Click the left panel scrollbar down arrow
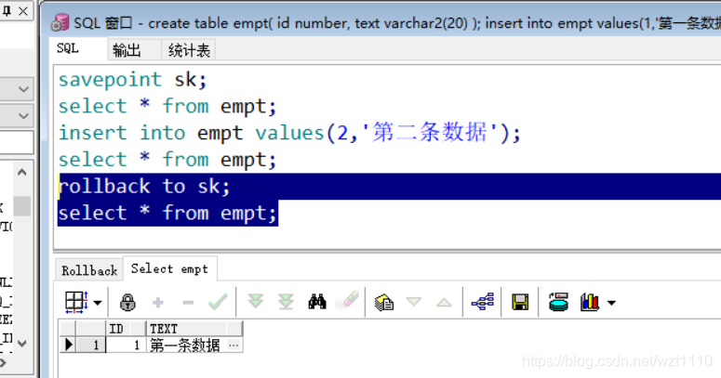Image resolution: width=721 pixels, height=378 pixels. [x=21, y=343]
